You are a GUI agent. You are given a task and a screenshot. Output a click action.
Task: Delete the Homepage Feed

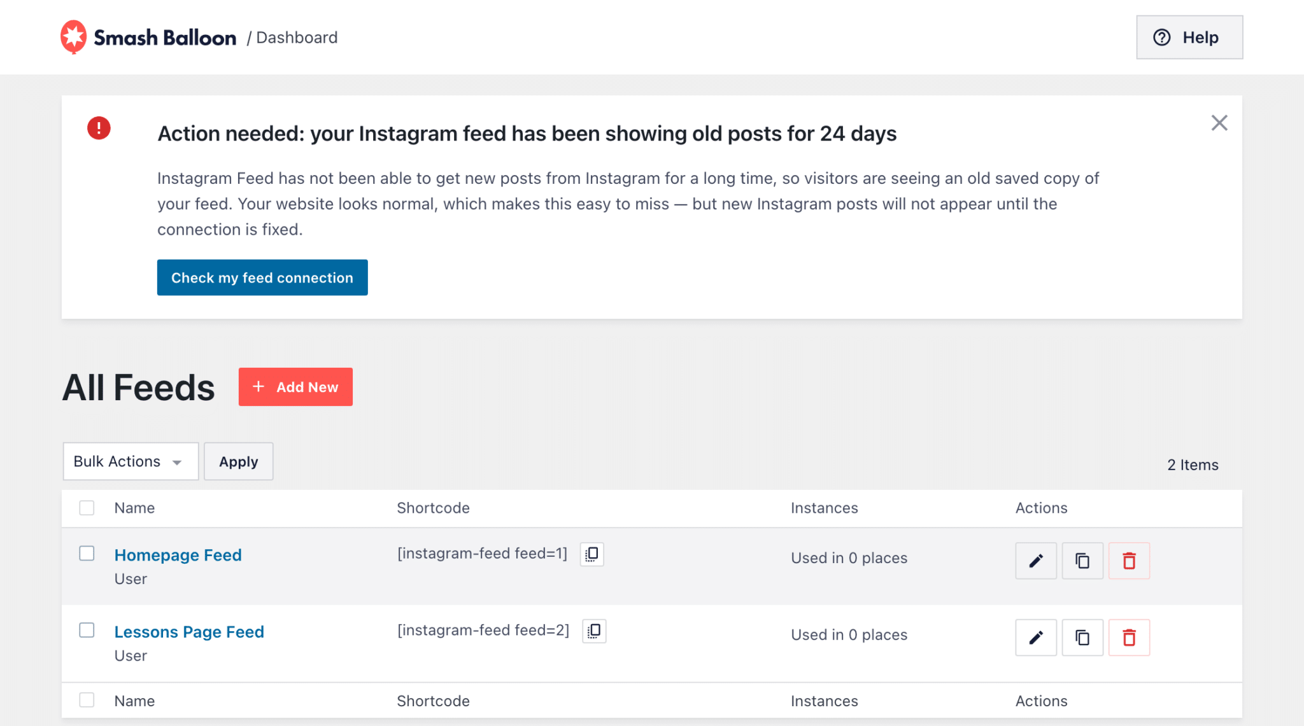coord(1129,561)
